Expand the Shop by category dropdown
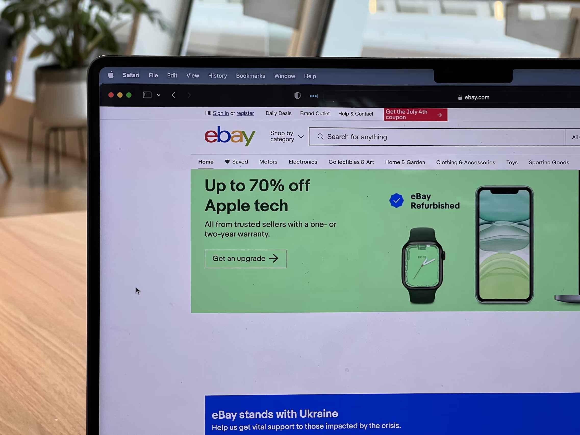 click(287, 136)
